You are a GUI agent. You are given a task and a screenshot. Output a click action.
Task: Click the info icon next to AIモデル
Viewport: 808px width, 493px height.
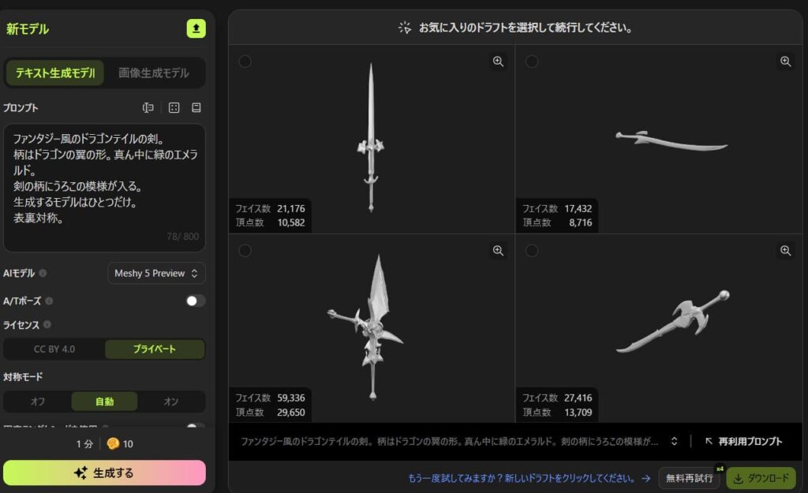pyautogui.click(x=43, y=273)
